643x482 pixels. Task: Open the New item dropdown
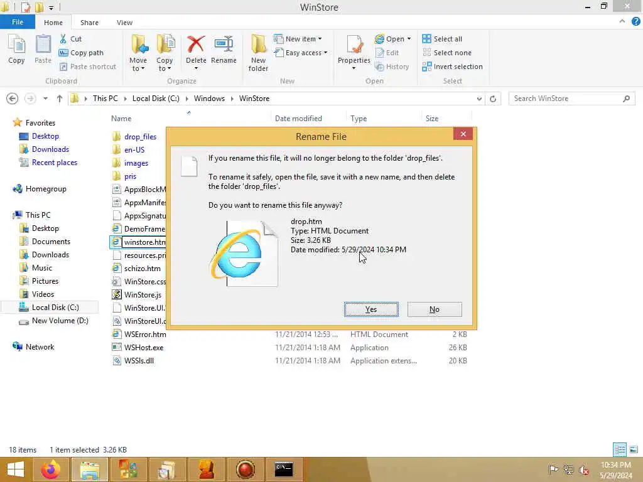(x=298, y=38)
